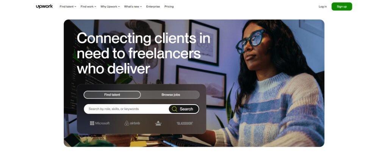
Task: Select the Find talent toggle option
Action: [x=112, y=95]
